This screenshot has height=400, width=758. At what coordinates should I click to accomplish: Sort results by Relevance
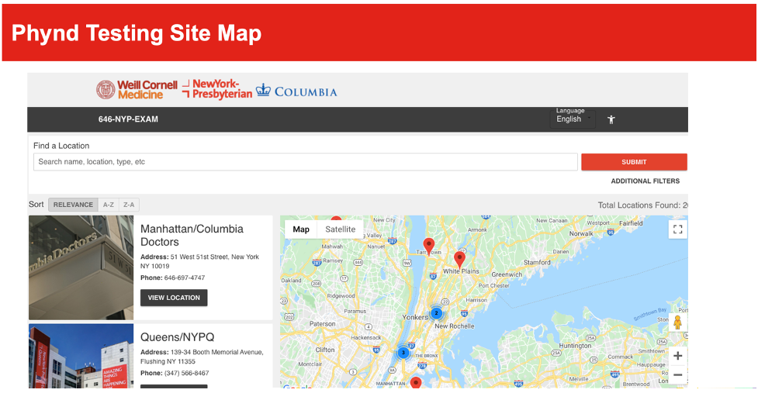click(x=73, y=205)
